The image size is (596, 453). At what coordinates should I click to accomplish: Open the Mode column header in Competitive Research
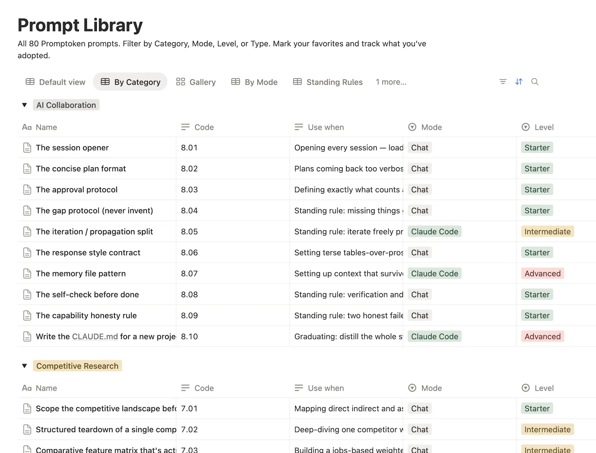425,388
